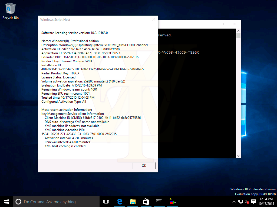Open network status in system tray

tap(240, 202)
